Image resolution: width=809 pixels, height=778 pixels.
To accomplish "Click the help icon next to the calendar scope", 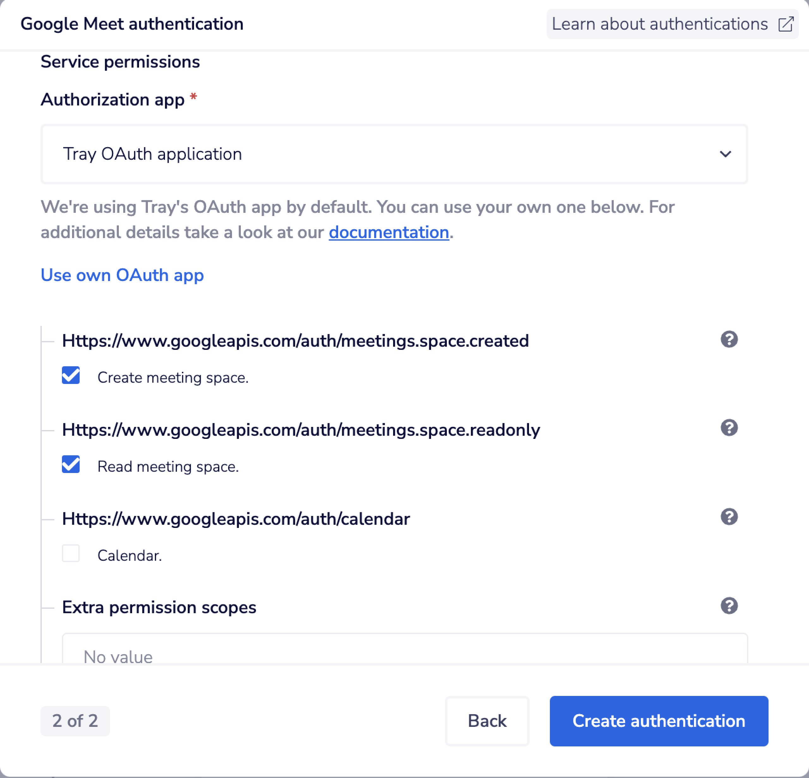I will [x=729, y=516].
